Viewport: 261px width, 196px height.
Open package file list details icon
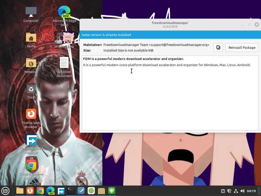[x=218, y=47]
